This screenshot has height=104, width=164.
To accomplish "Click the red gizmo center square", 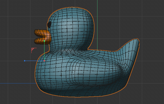I will [44, 61].
